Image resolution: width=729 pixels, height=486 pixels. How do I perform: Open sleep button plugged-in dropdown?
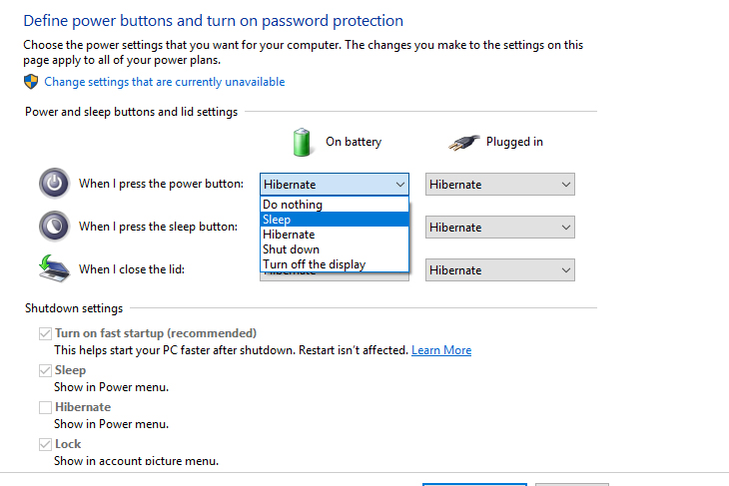pyautogui.click(x=499, y=228)
